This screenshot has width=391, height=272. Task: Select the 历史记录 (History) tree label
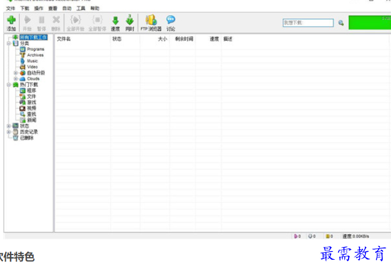[x=29, y=132]
